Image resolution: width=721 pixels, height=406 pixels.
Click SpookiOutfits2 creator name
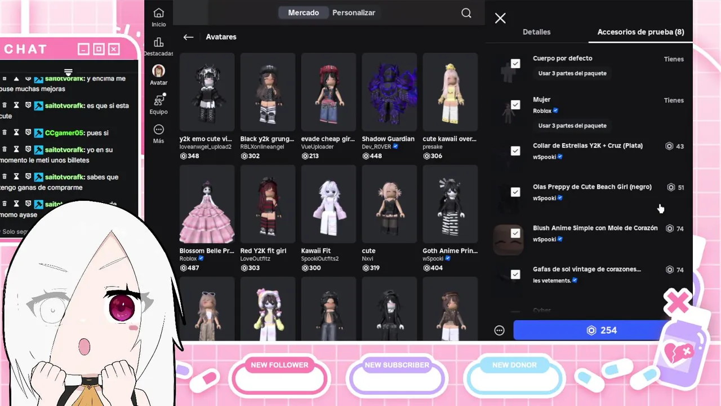[320, 259]
